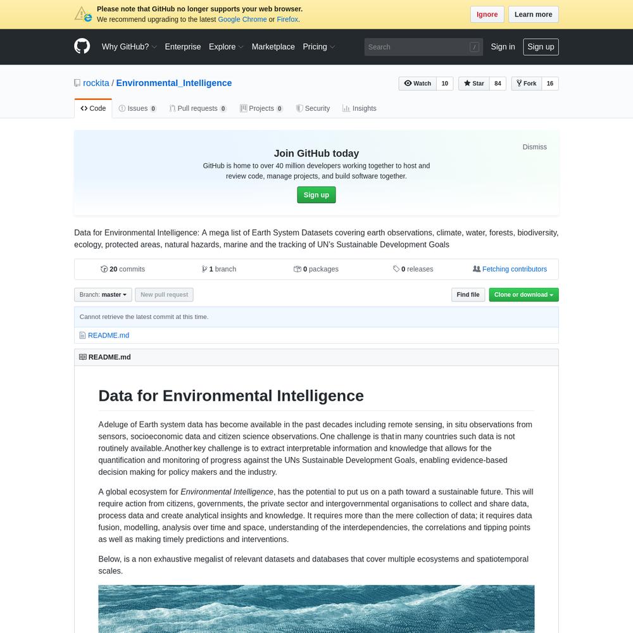Screen dimensions: 633x633
Task: Switch to the Issues tab
Action: pos(137,108)
